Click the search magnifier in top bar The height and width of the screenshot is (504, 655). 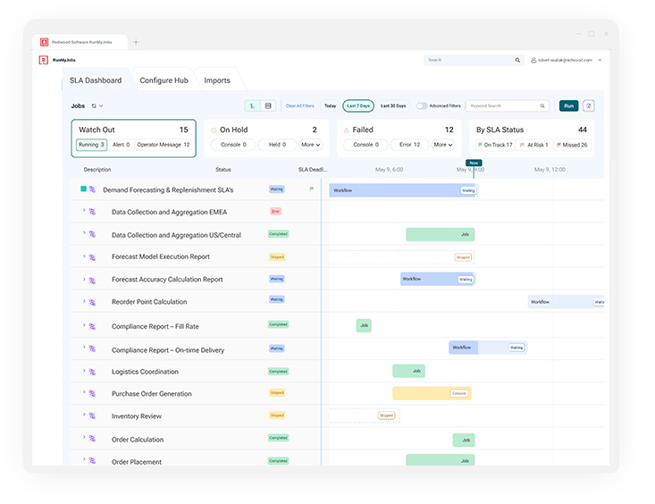(x=517, y=60)
